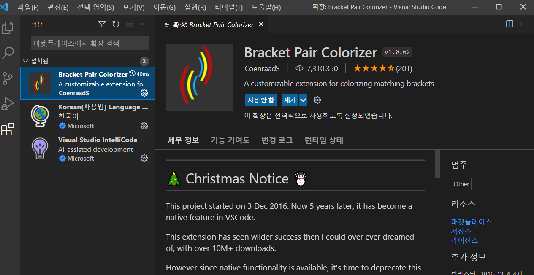Open the 터미널(T) menu

pos(228,7)
